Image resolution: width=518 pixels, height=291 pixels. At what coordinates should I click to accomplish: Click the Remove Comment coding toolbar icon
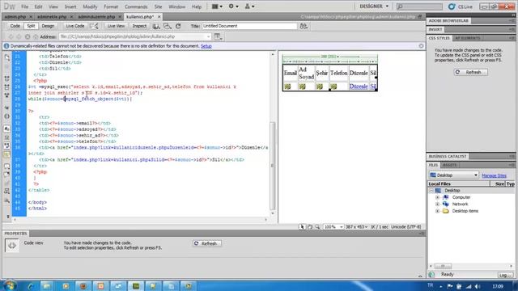coord(7,175)
